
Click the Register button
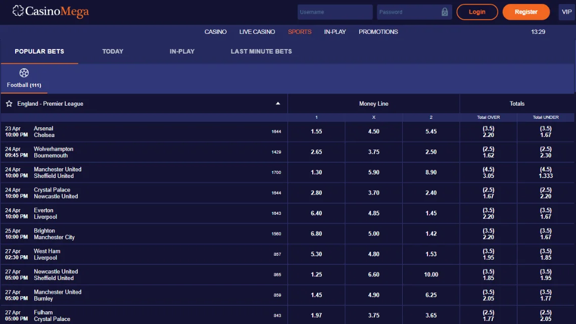tap(526, 12)
